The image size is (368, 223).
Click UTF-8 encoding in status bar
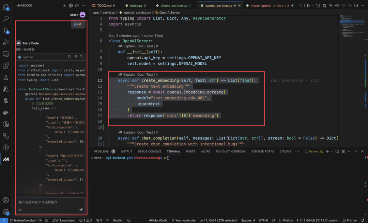tap(263, 220)
